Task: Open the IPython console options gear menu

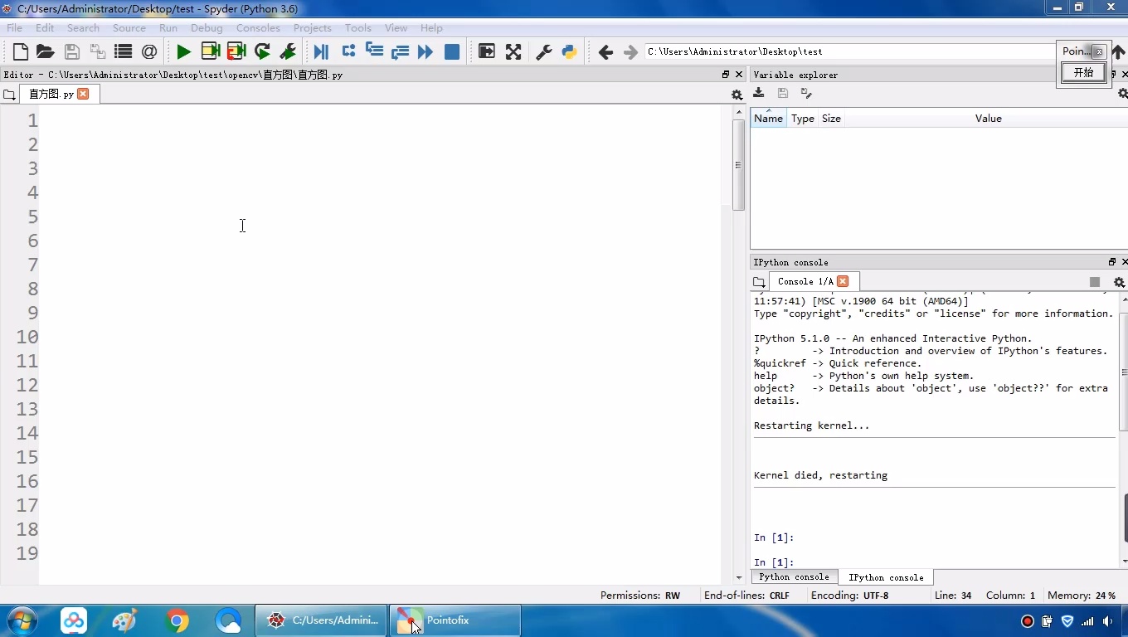Action: pyautogui.click(x=1118, y=282)
